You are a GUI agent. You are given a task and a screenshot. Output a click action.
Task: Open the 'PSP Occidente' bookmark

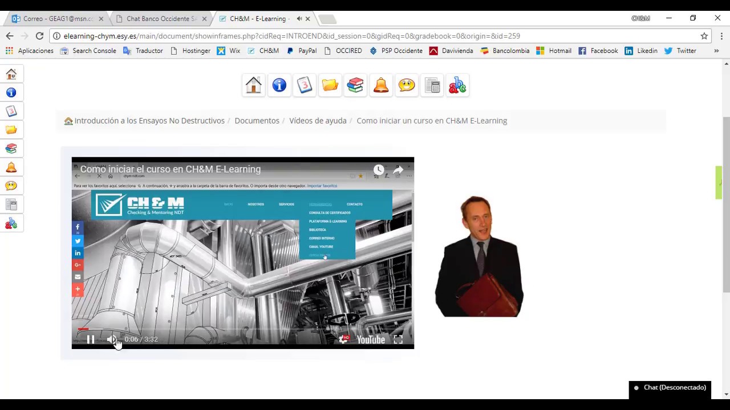pos(396,51)
